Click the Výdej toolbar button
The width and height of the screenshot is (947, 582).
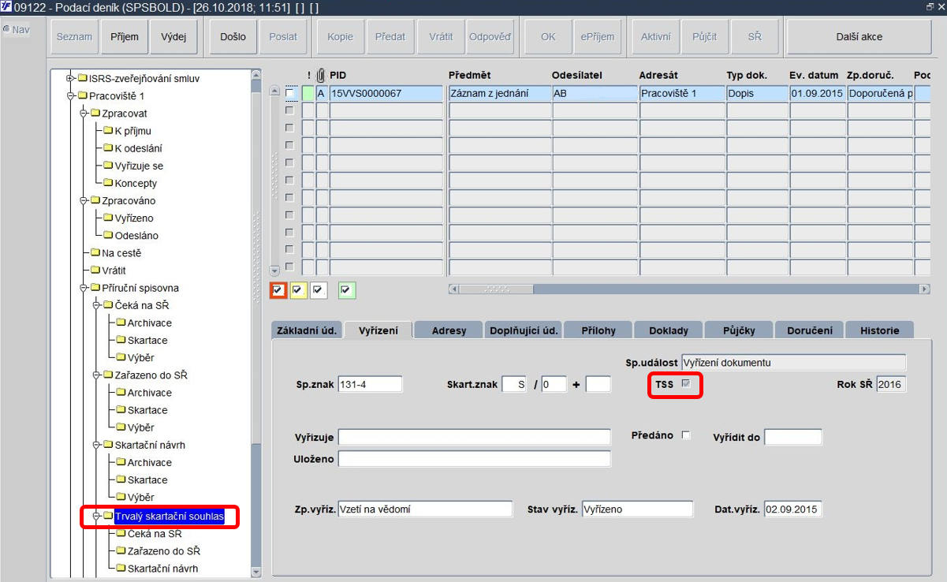173,37
